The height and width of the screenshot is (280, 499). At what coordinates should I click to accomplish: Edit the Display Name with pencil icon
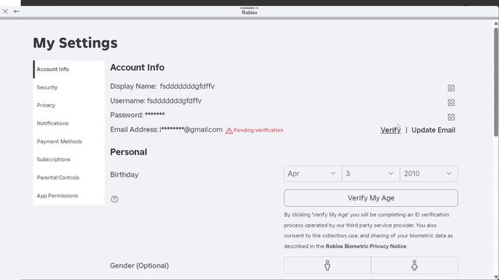(x=451, y=88)
